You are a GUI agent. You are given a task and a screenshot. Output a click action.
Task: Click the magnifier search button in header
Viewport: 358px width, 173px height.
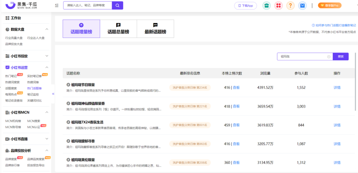[117, 6]
